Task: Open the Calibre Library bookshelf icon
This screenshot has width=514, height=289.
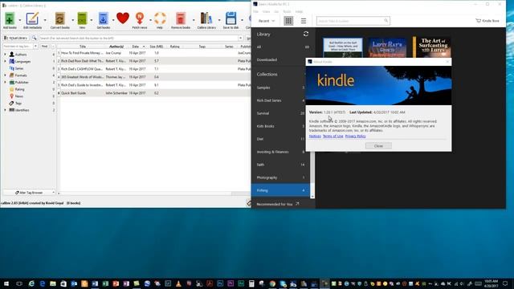Action: tap(206, 18)
